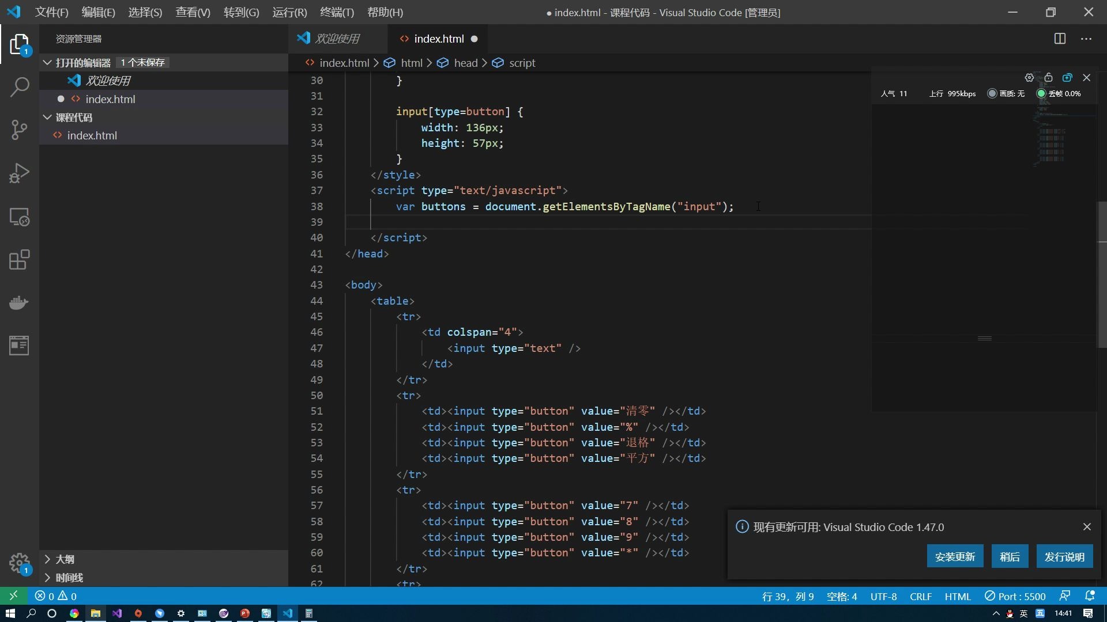1107x622 pixels.
Task: Change encoding UTF-8 in status bar
Action: point(883,596)
